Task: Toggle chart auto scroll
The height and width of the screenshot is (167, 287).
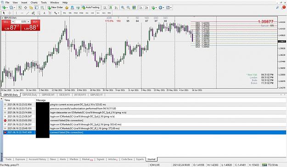Action: [x=141, y=8]
